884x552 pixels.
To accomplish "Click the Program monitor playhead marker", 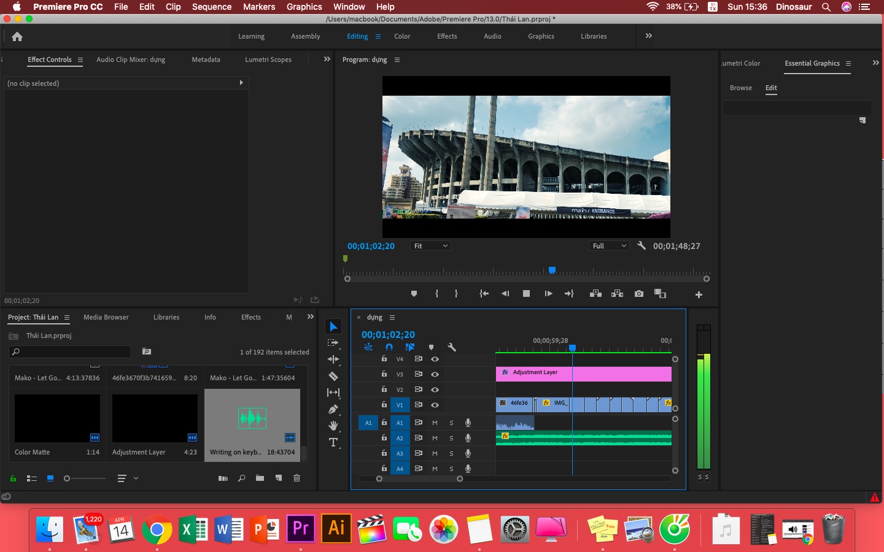I will click(x=552, y=270).
